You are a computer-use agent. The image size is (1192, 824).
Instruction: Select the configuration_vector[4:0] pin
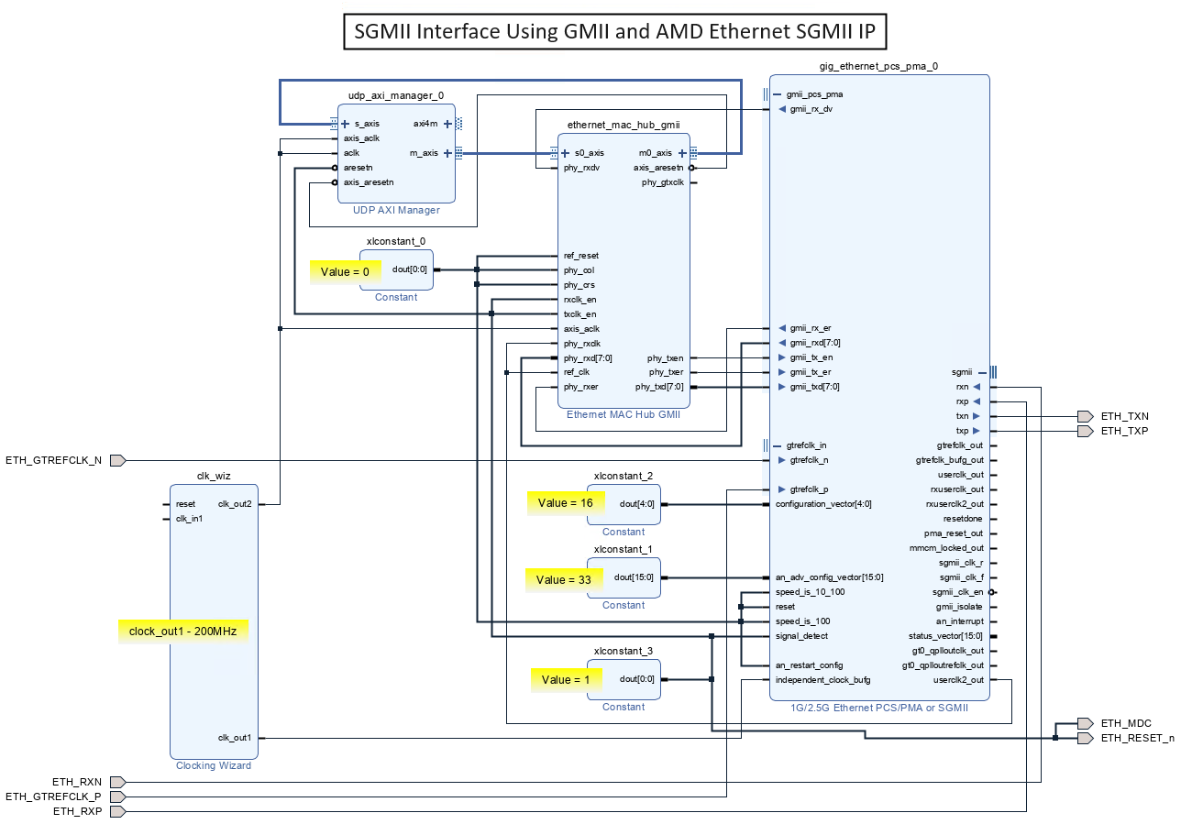pyautogui.click(x=823, y=504)
